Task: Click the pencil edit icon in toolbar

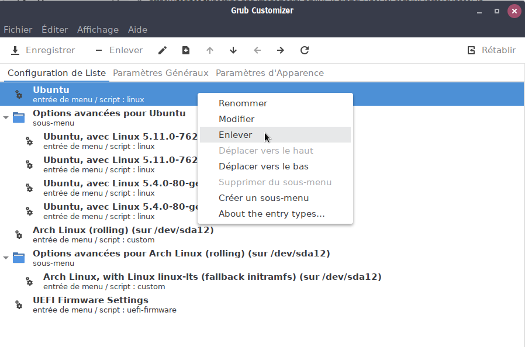Action: point(163,50)
